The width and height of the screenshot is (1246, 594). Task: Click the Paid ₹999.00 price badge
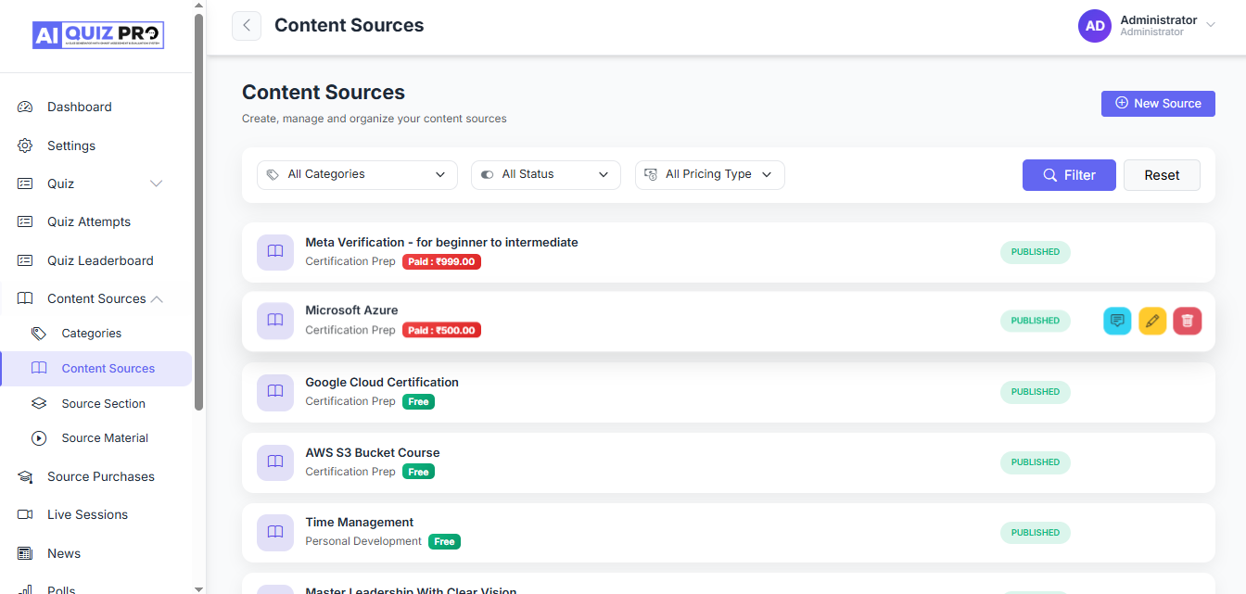point(441,262)
